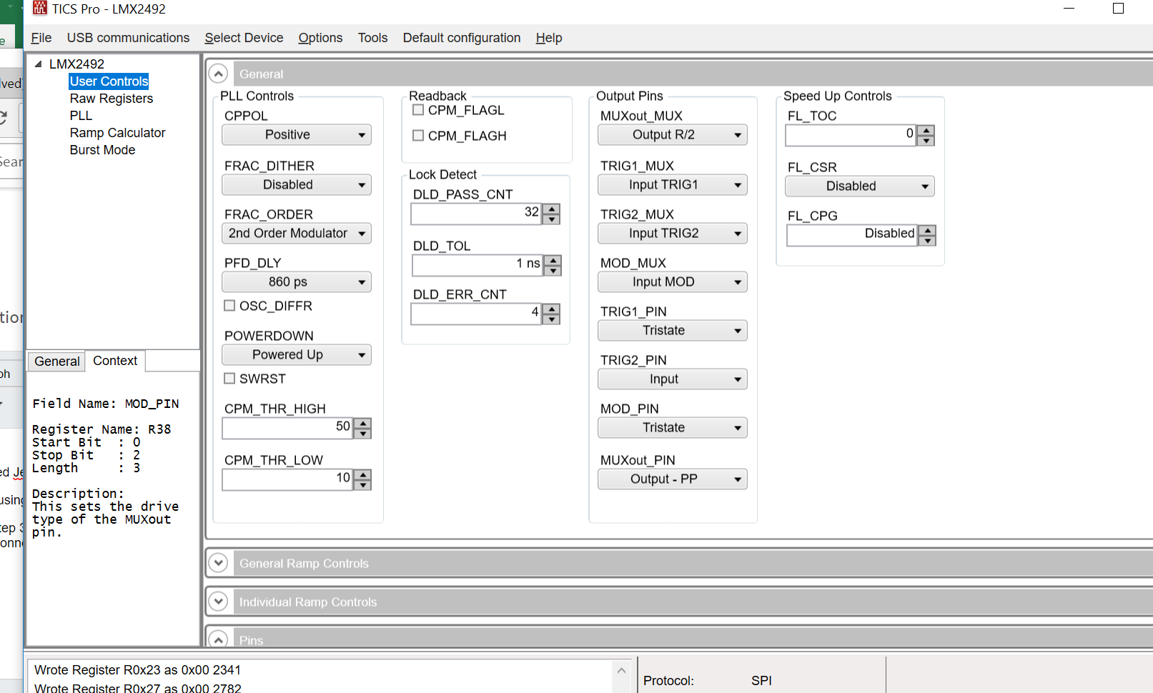Screen dimensions: 1153x693
Task: Click the DLD_PASS_CNT input field
Action: click(x=476, y=214)
